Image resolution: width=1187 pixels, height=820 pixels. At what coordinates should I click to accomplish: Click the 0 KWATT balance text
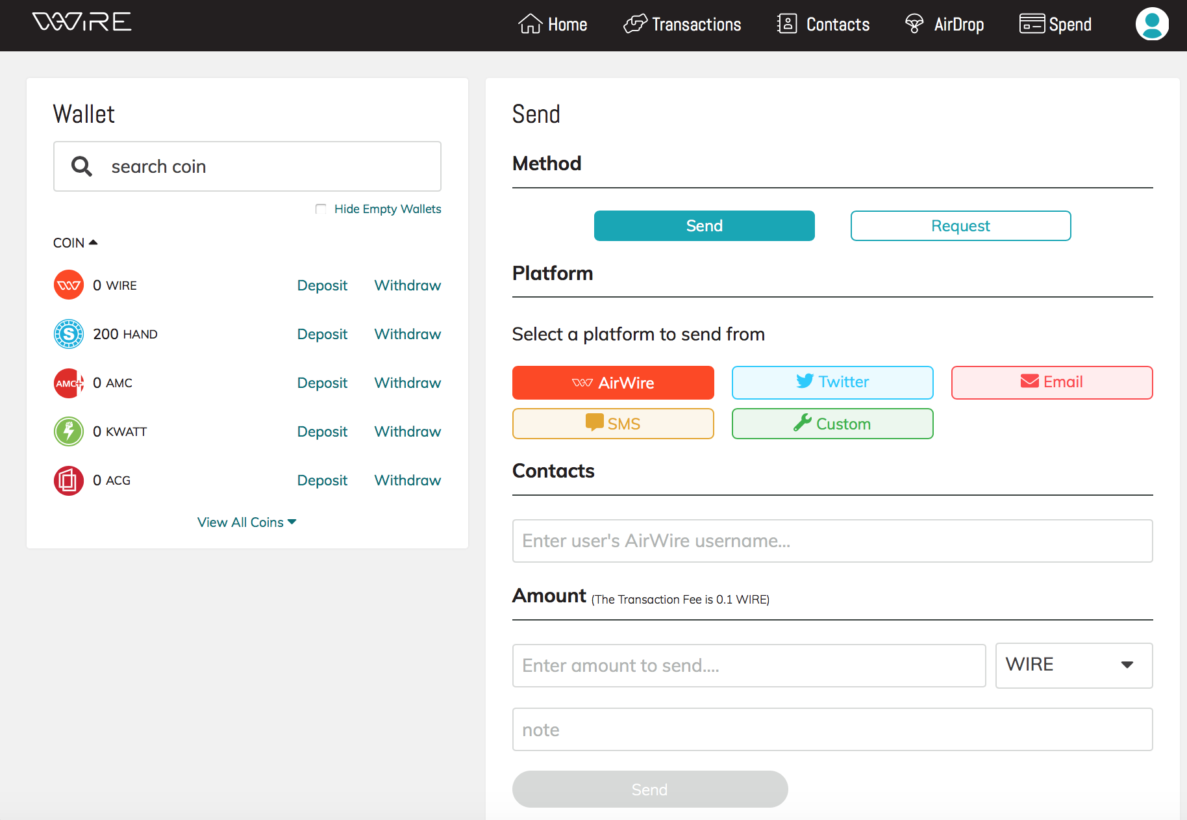120,431
